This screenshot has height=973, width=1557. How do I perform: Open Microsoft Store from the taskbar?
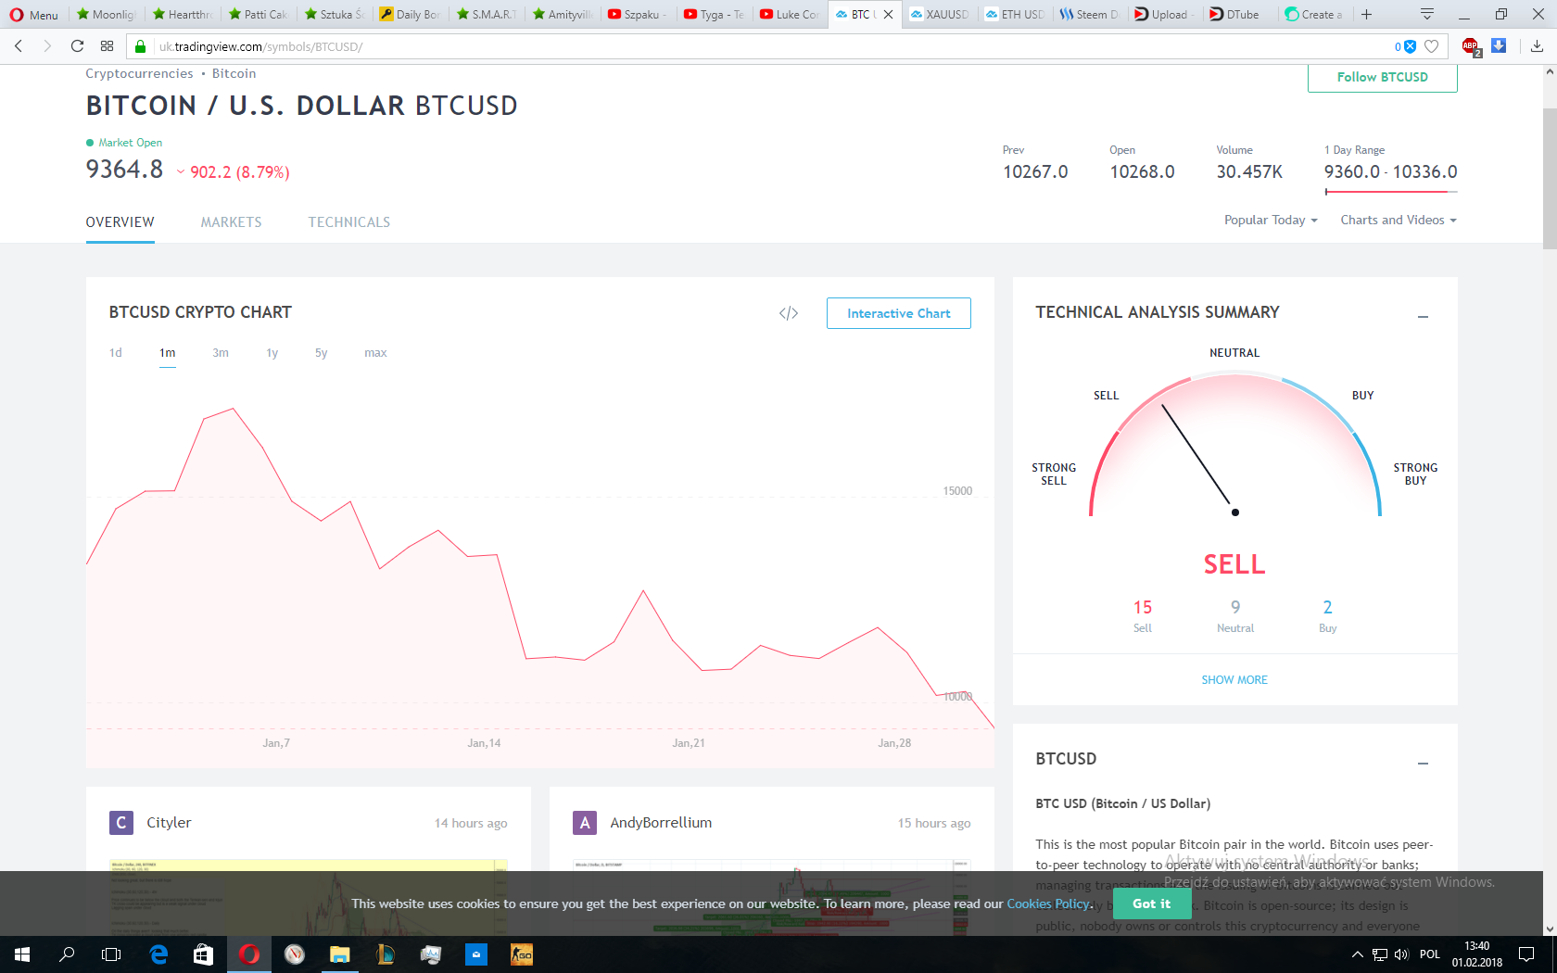(x=204, y=954)
